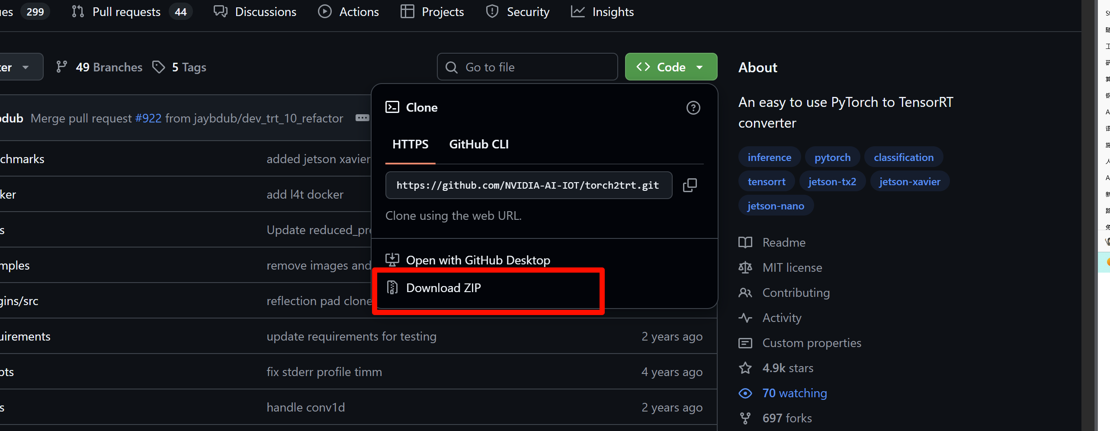Select the clone URL text field
This screenshot has width=1110, height=431.
point(529,185)
